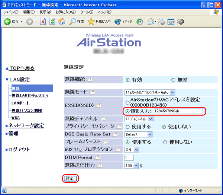Screen dimensions: 223x195
Task: Expand the 11チャンネル channel dropdown
Action: (x=139, y=119)
